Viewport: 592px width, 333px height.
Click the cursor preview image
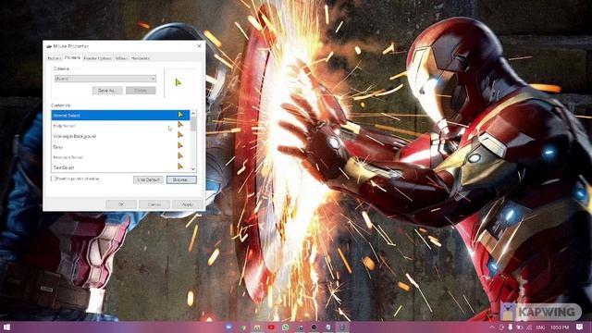(179, 82)
